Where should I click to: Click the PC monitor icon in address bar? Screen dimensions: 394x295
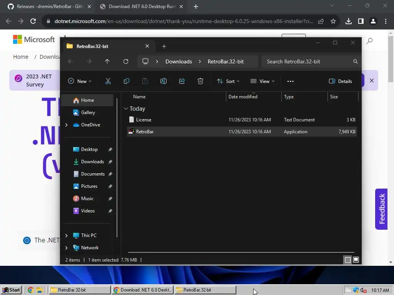point(145,61)
